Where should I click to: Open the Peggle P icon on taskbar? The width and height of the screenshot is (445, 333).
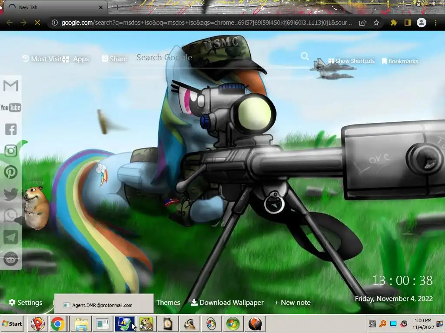pyautogui.click(x=38, y=323)
